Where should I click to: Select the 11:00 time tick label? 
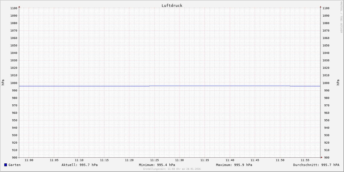pyautogui.click(x=29, y=160)
